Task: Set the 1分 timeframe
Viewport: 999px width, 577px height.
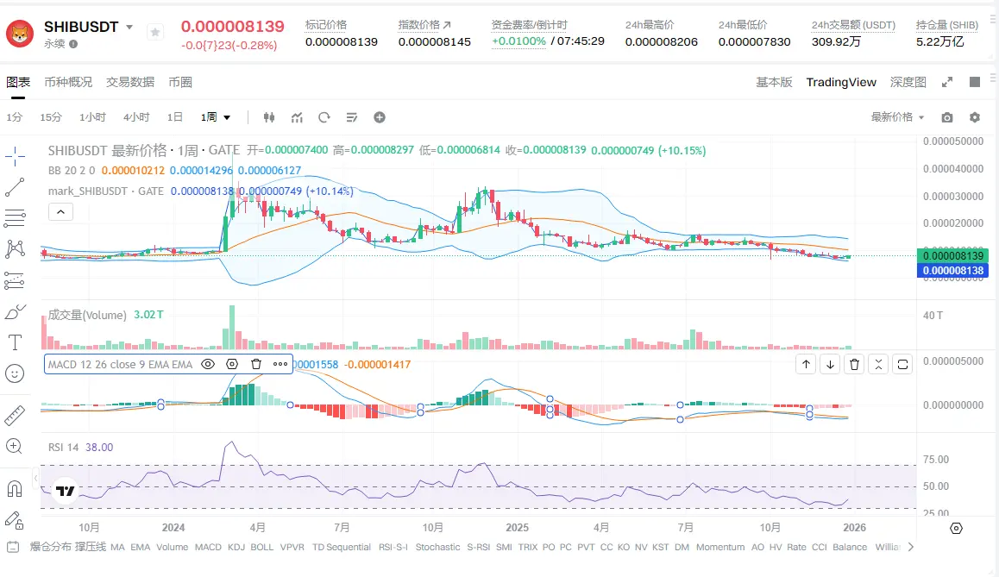Action: point(14,117)
